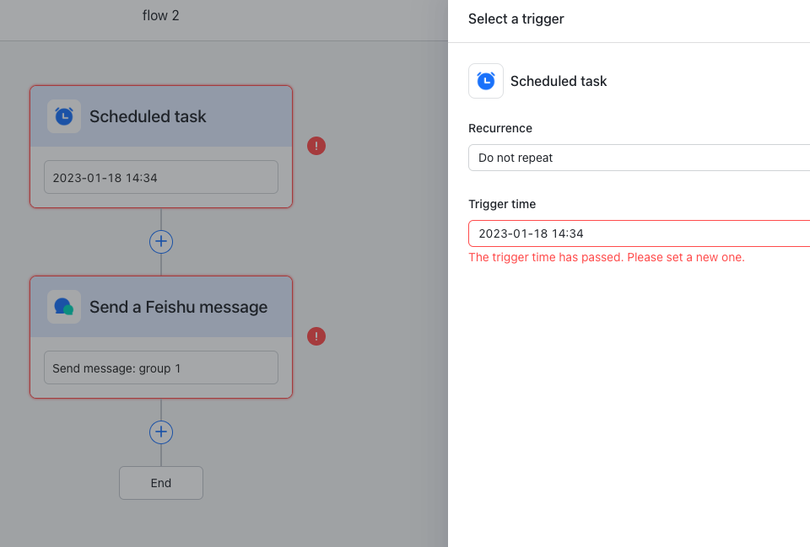Click the plus icon above the End node

[x=161, y=432]
